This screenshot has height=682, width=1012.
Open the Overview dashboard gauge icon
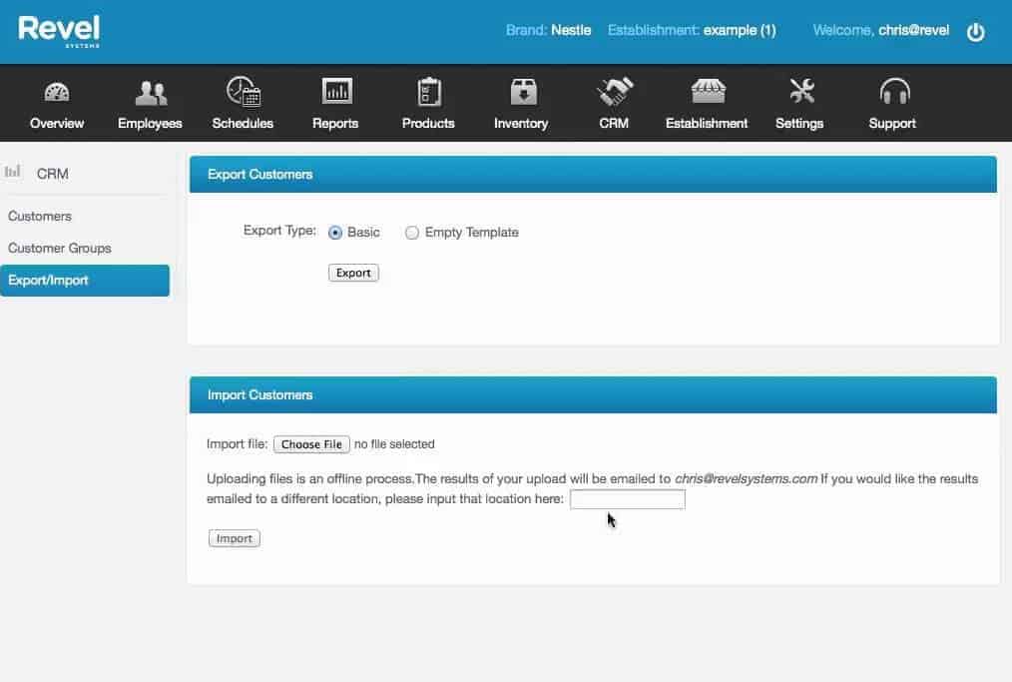(57, 92)
